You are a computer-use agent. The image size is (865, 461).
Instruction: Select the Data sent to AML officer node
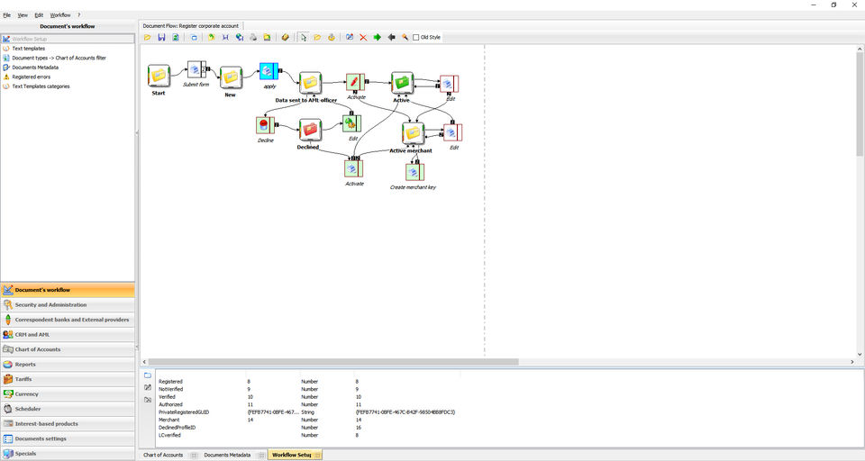point(311,83)
